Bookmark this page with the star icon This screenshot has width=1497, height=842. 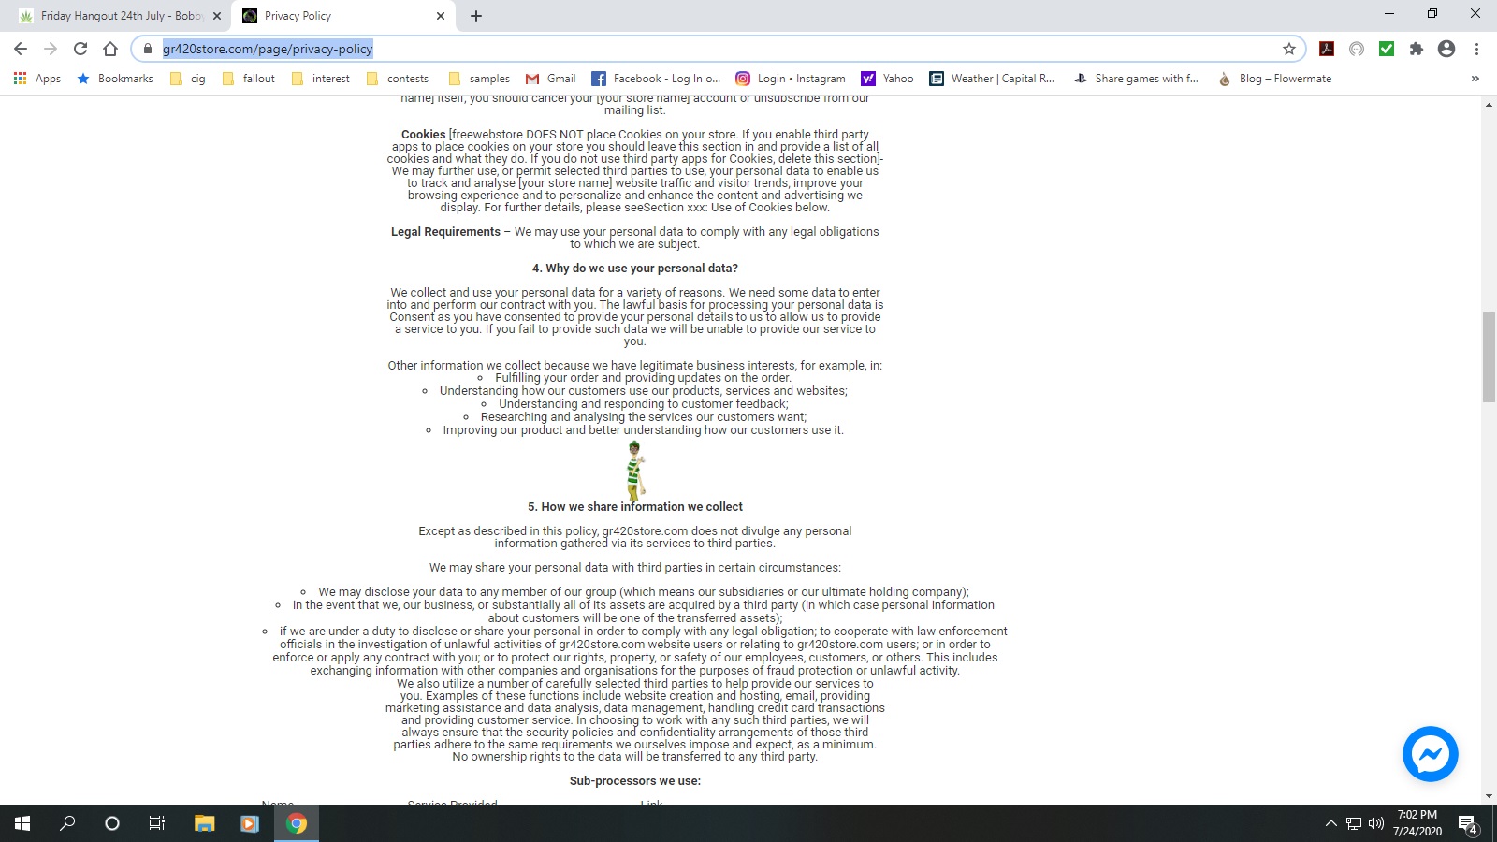click(1288, 49)
